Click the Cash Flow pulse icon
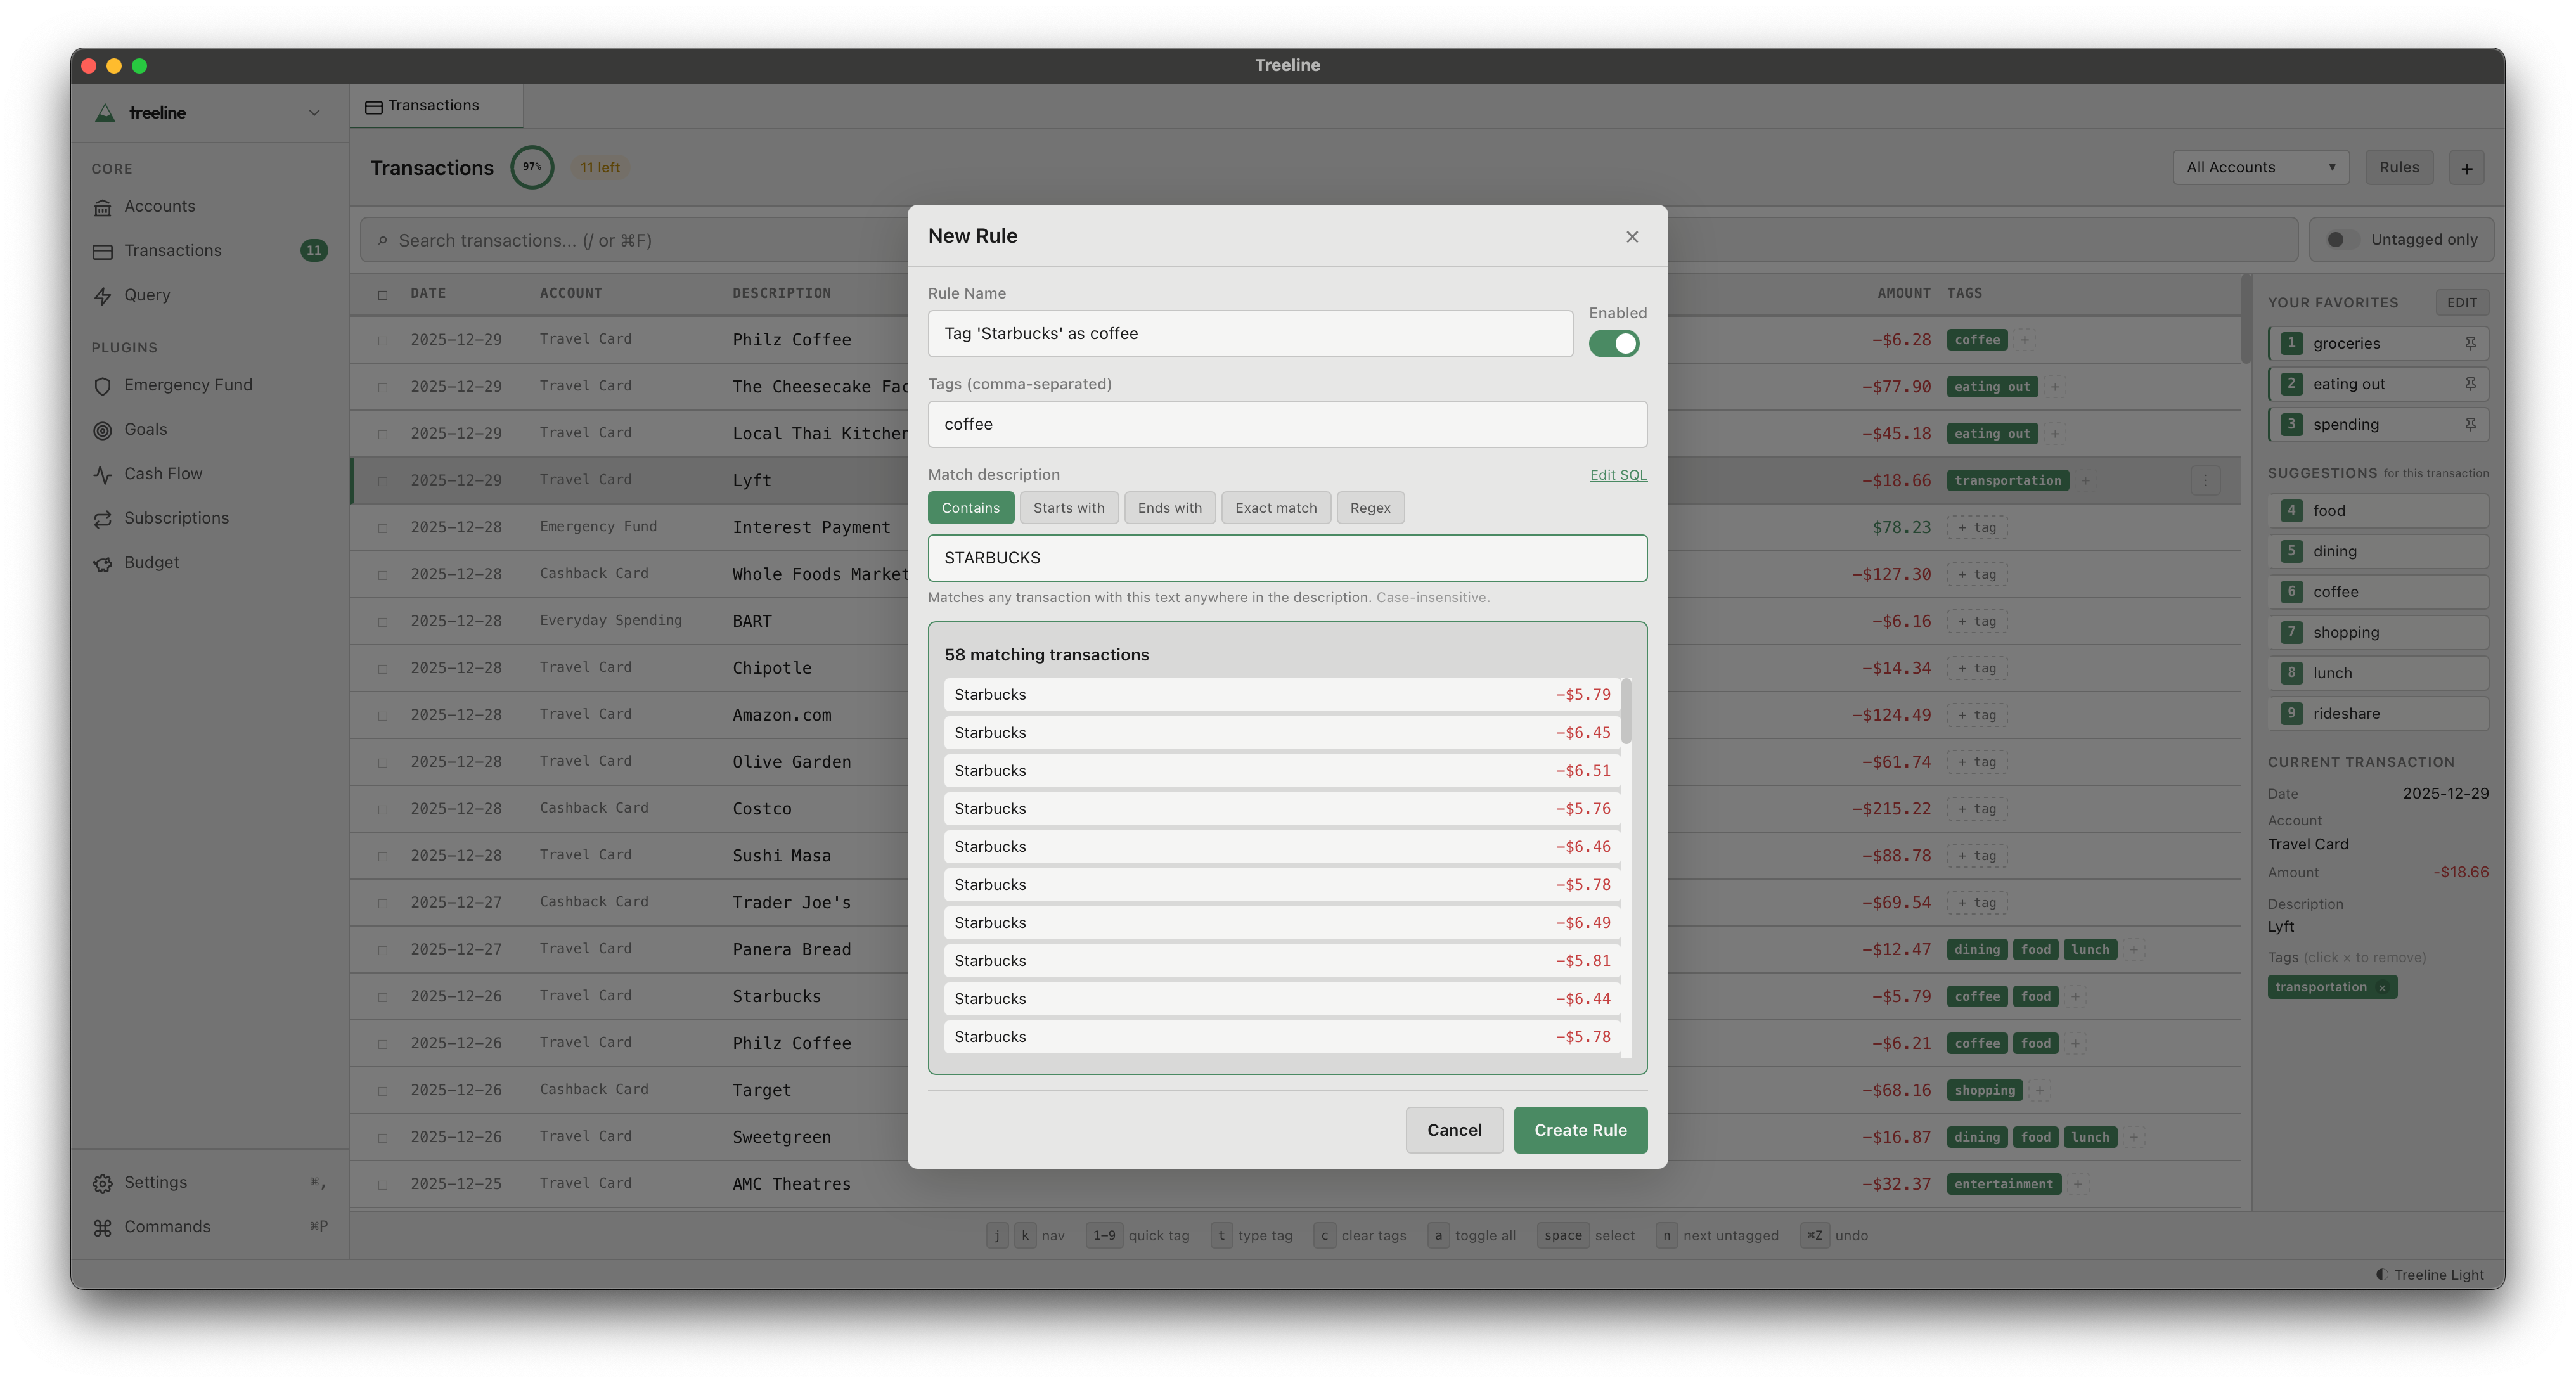Image resolution: width=2576 pixels, height=1383 pixels. (102, 474)
